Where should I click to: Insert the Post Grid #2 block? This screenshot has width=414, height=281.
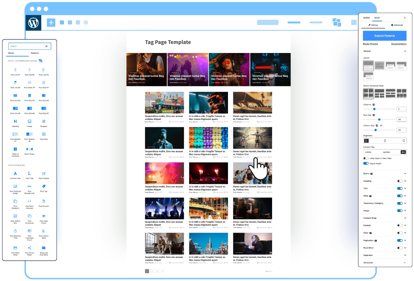(x=15, y=97)
